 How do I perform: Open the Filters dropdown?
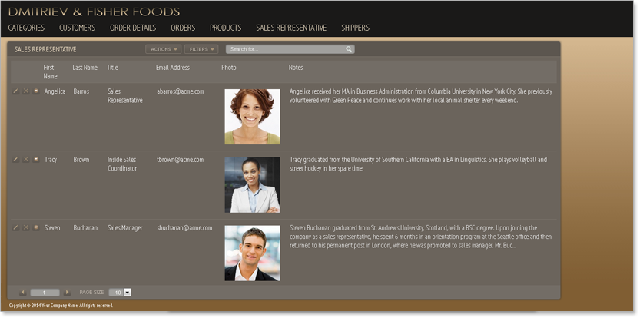[201, 49]
